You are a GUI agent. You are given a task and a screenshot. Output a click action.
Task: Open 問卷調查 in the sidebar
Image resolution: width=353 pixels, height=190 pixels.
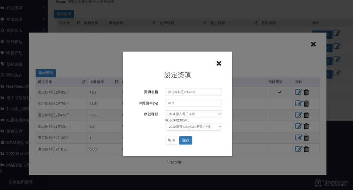tap(14, 75)
